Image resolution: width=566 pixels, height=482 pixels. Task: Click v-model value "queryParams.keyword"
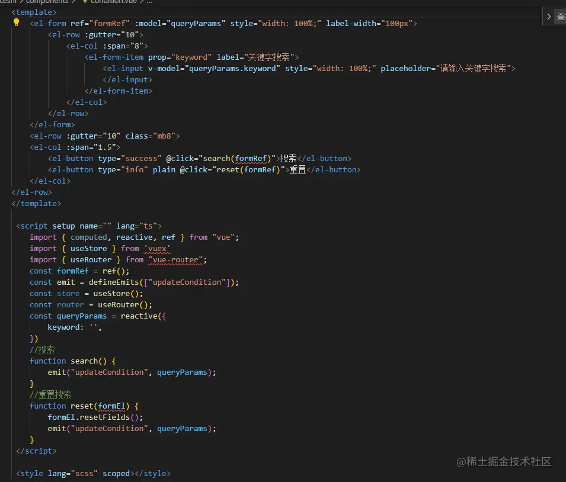click(232, 69)
